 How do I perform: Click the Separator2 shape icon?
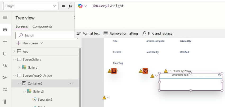pyautogui.click(x=34, y=99)
